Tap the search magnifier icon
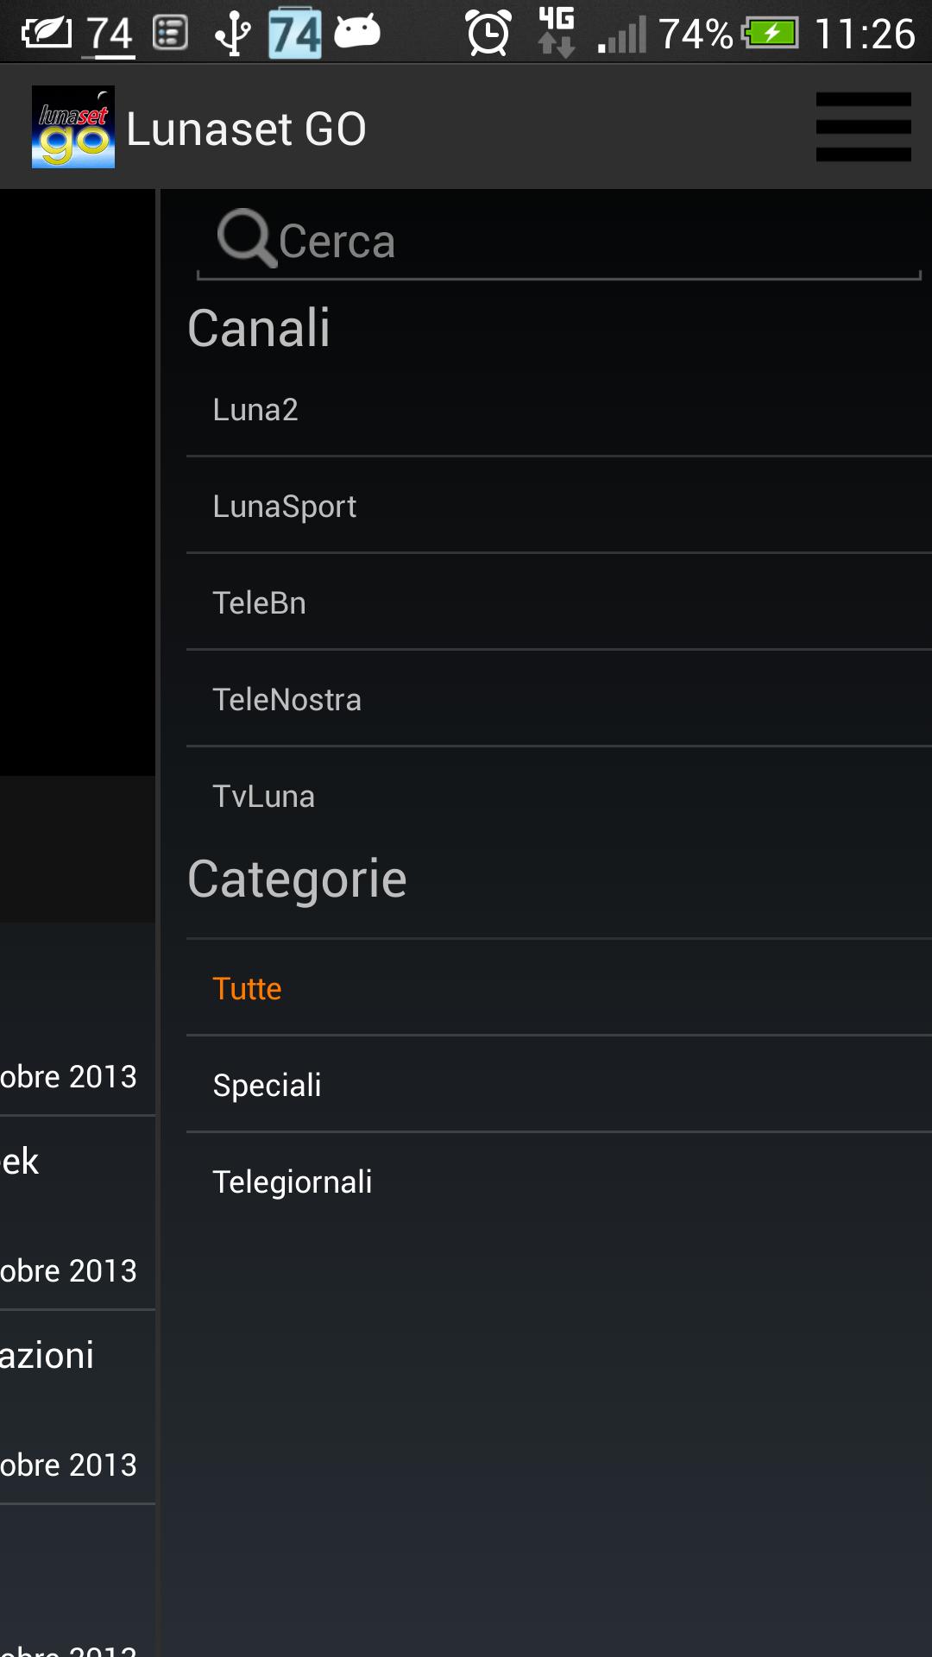The image size is (932, 1657). point(245,237)
